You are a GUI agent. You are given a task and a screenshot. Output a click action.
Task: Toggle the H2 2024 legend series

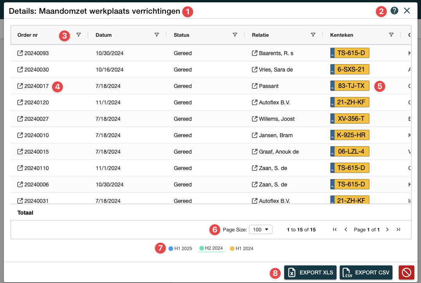point(211,248)
